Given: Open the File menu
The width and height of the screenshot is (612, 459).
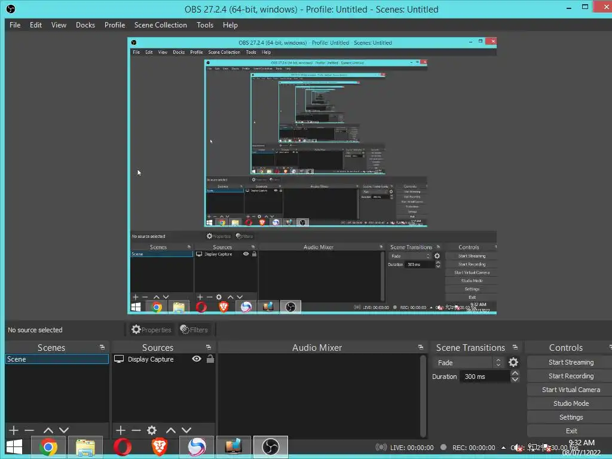Looking at the screenshot, I should [15, 25].
